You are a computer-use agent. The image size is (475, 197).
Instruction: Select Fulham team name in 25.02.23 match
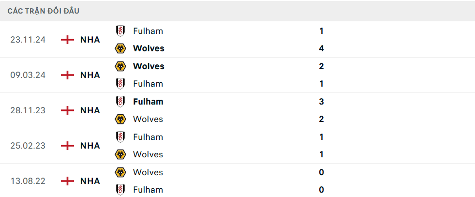point(148,137)
